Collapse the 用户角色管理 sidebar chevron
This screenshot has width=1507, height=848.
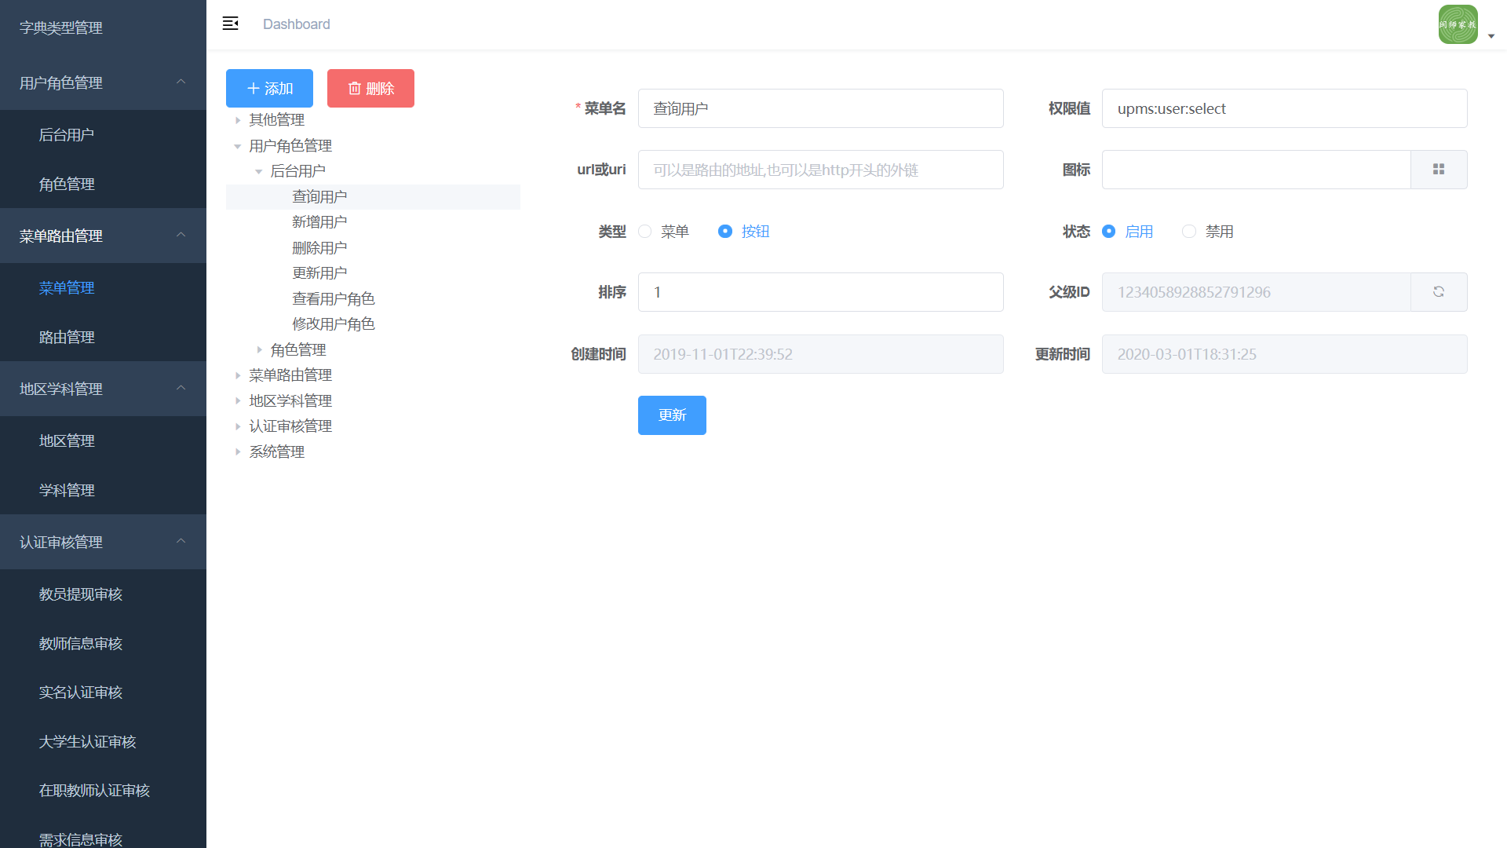pyautogui.click(x=181, y=82)
